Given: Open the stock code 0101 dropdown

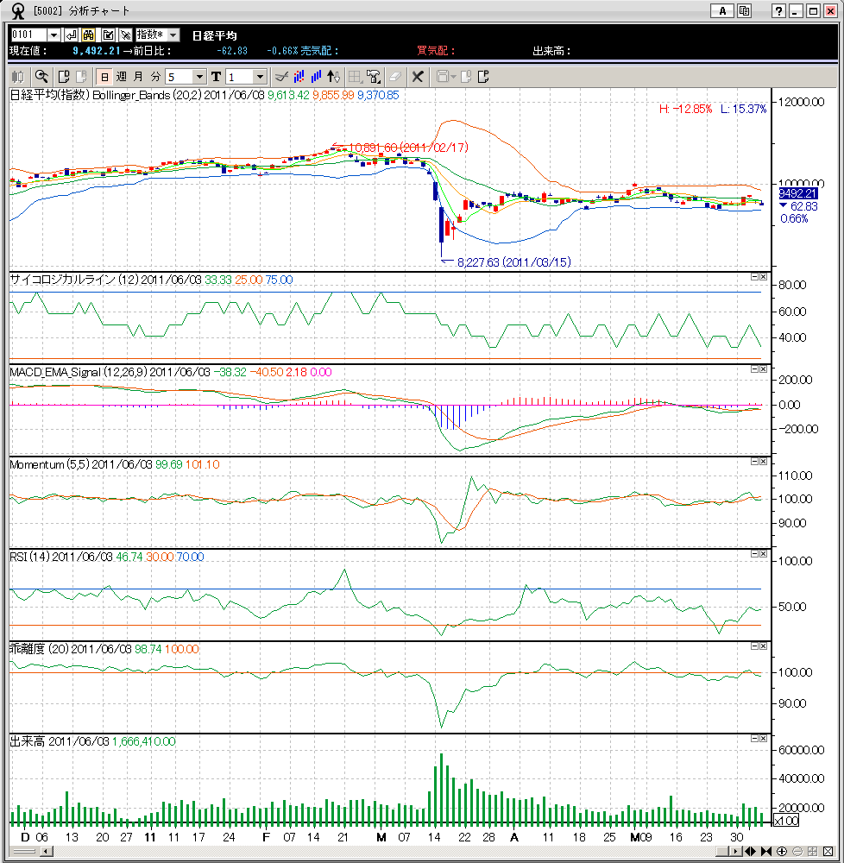Looking at the screenshot, I should [54, 35].
